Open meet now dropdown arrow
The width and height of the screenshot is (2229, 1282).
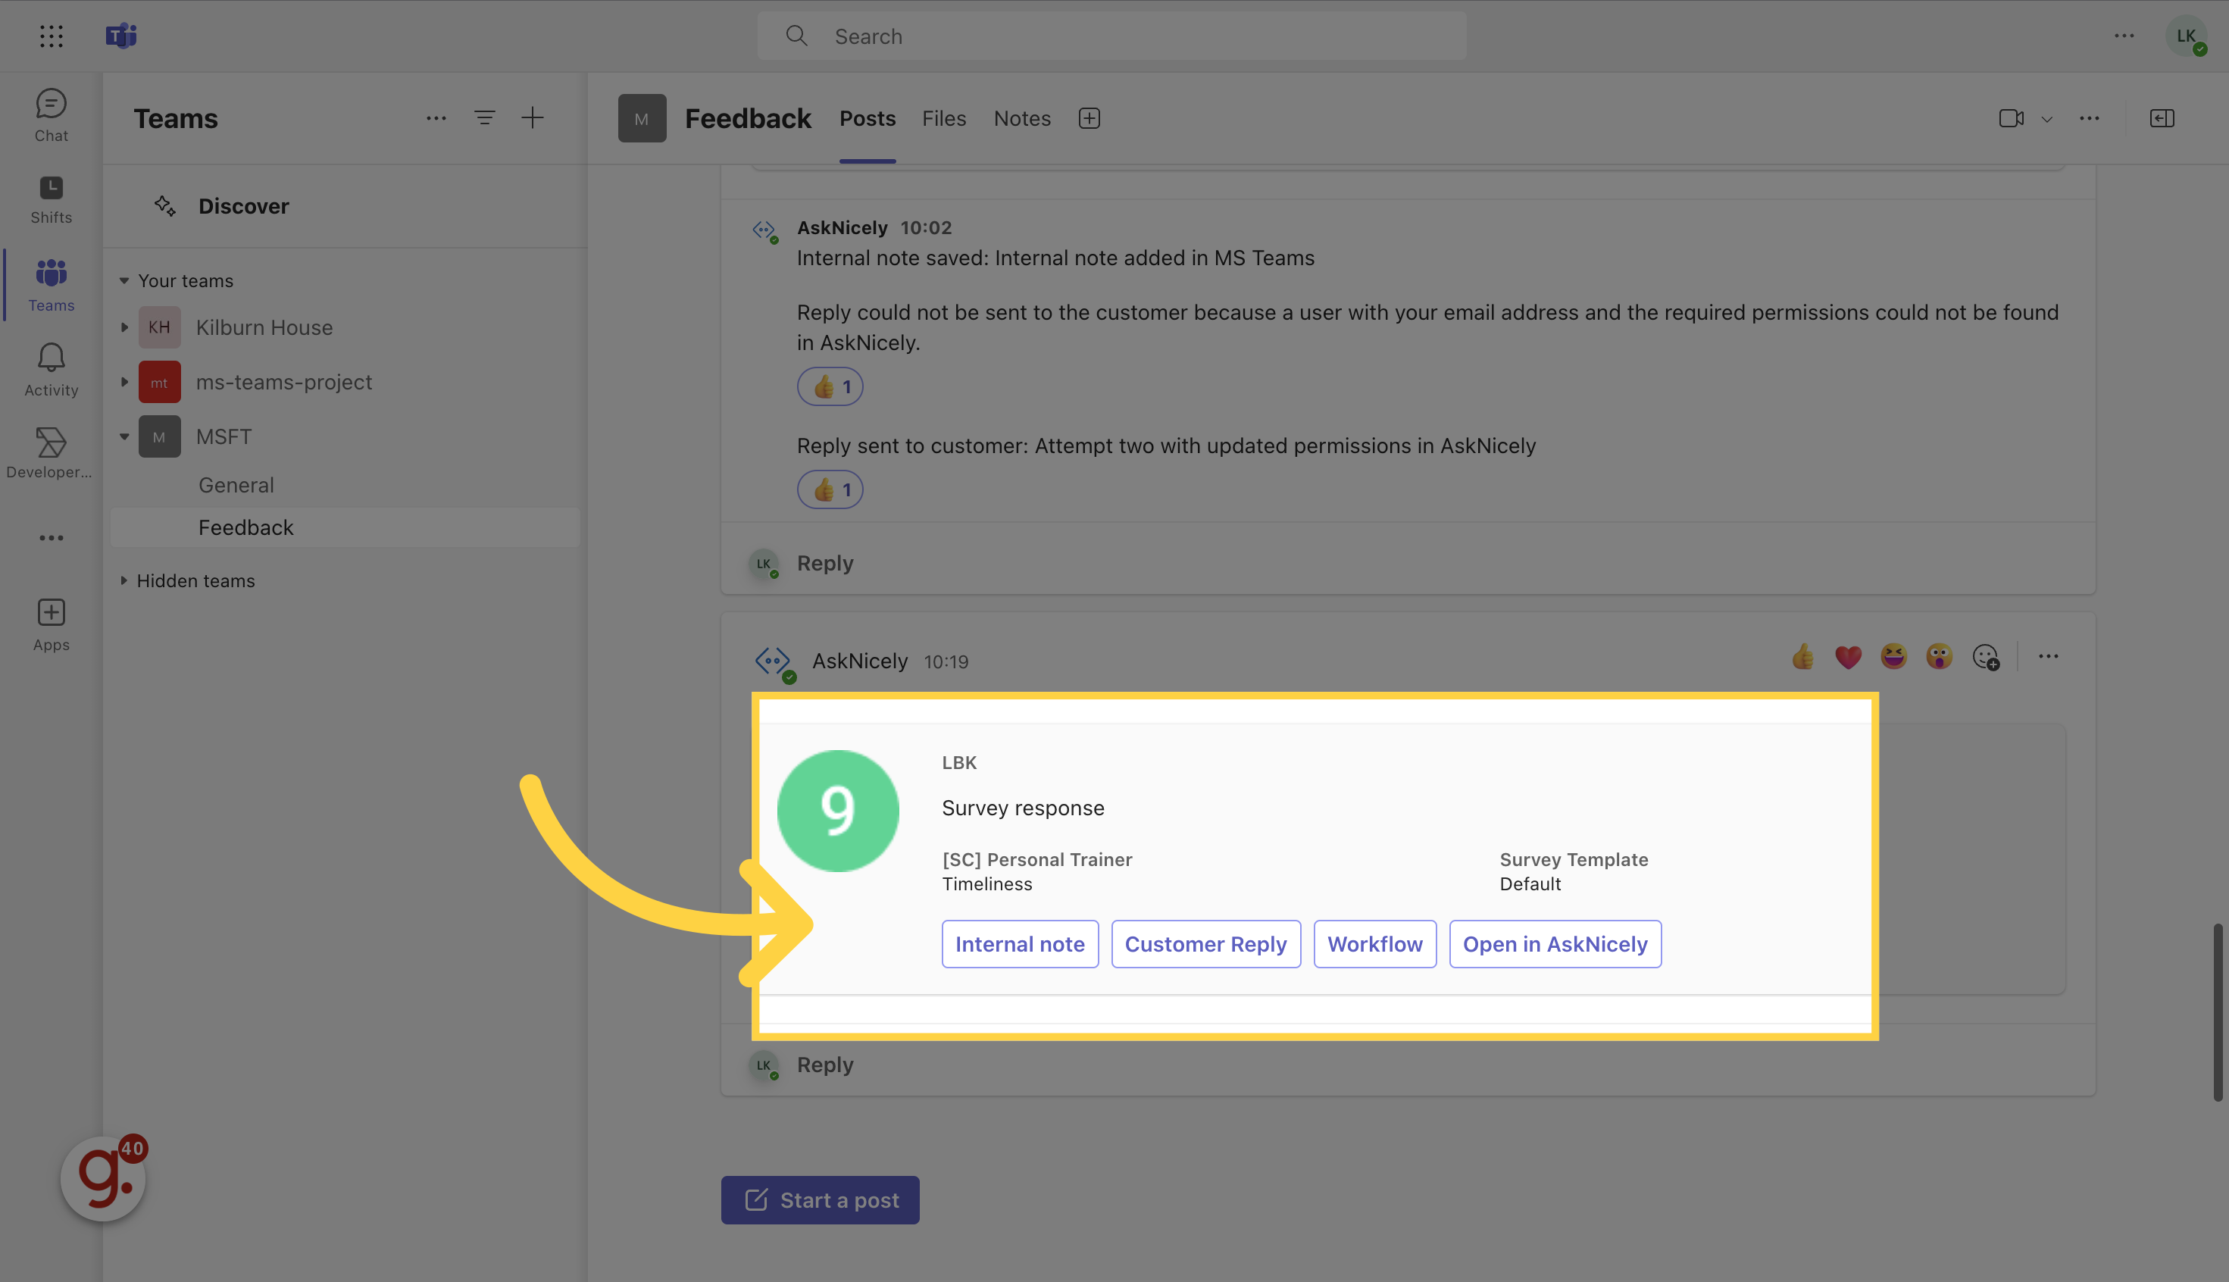pos(2046,119)
